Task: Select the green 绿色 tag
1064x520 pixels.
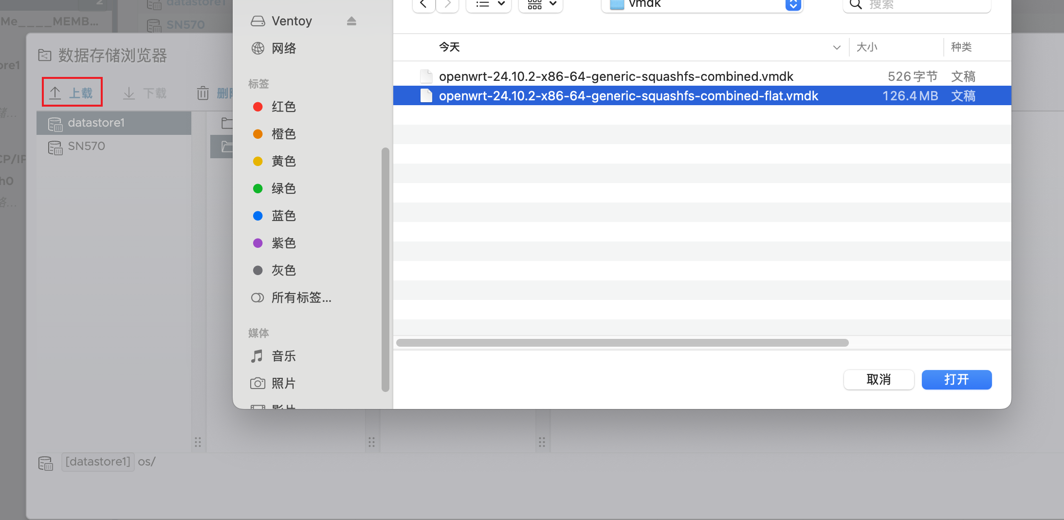Action: pos(274,188)
